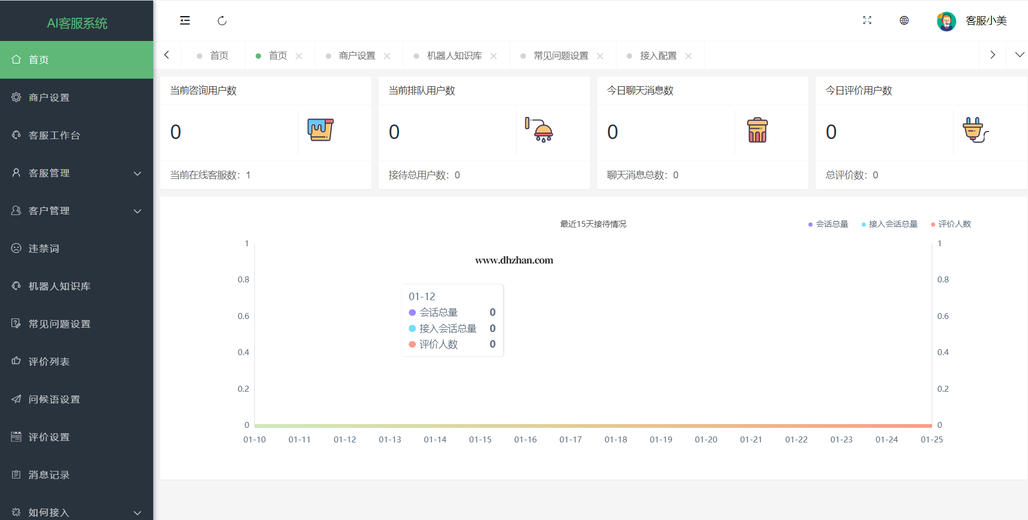Close the 商户设置 tab

point(387,56)
